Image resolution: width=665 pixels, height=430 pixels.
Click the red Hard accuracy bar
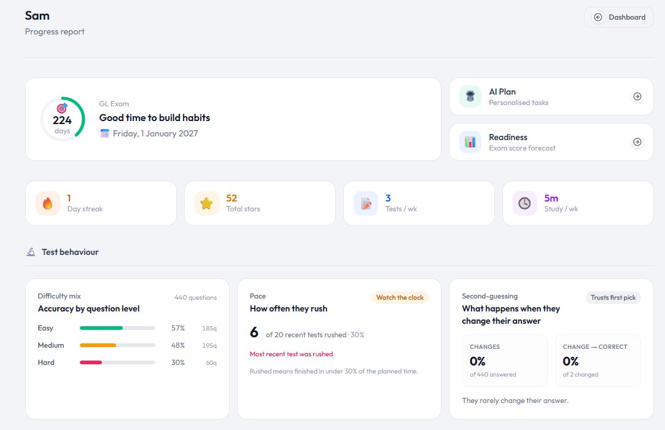coord(91,362)
